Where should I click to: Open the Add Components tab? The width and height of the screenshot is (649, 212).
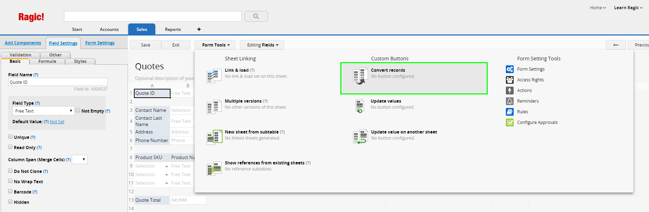[x=23, y=43]
